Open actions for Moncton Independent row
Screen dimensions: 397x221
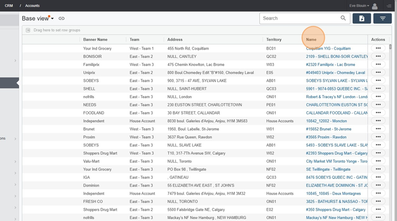[x=378, y=121]
